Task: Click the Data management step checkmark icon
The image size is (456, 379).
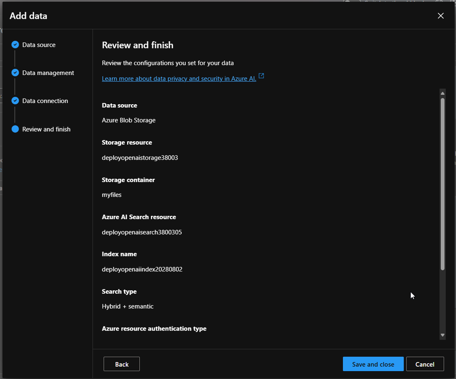Action: [15, 73]
